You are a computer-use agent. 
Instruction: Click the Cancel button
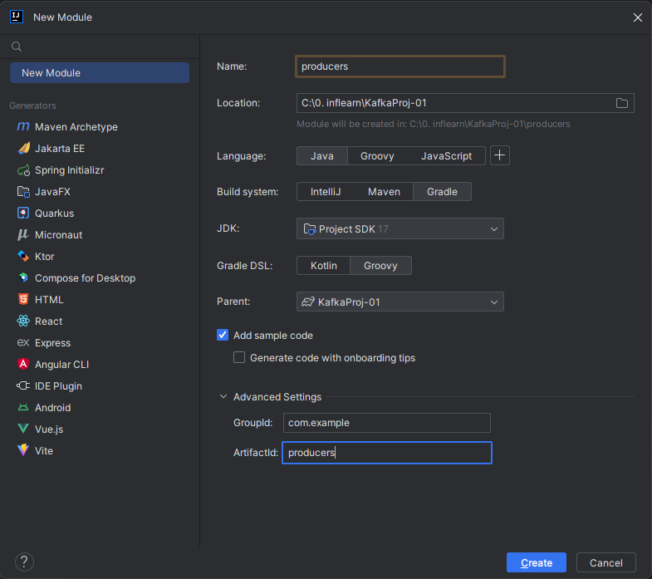(605, 562)
